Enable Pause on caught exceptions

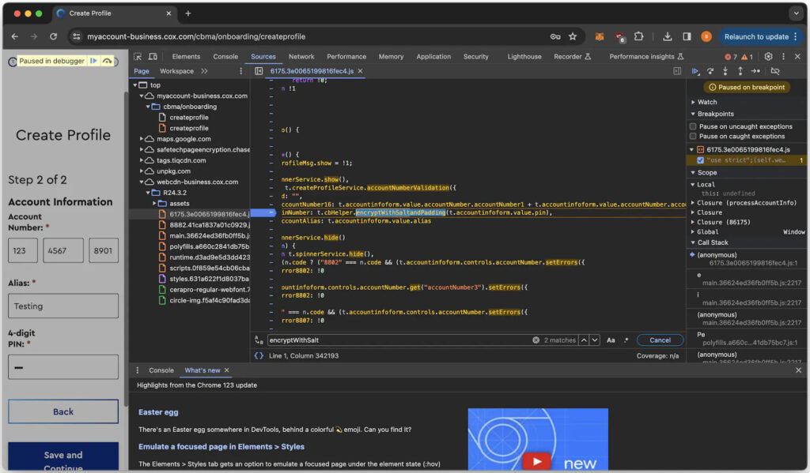tap(693, 136)
